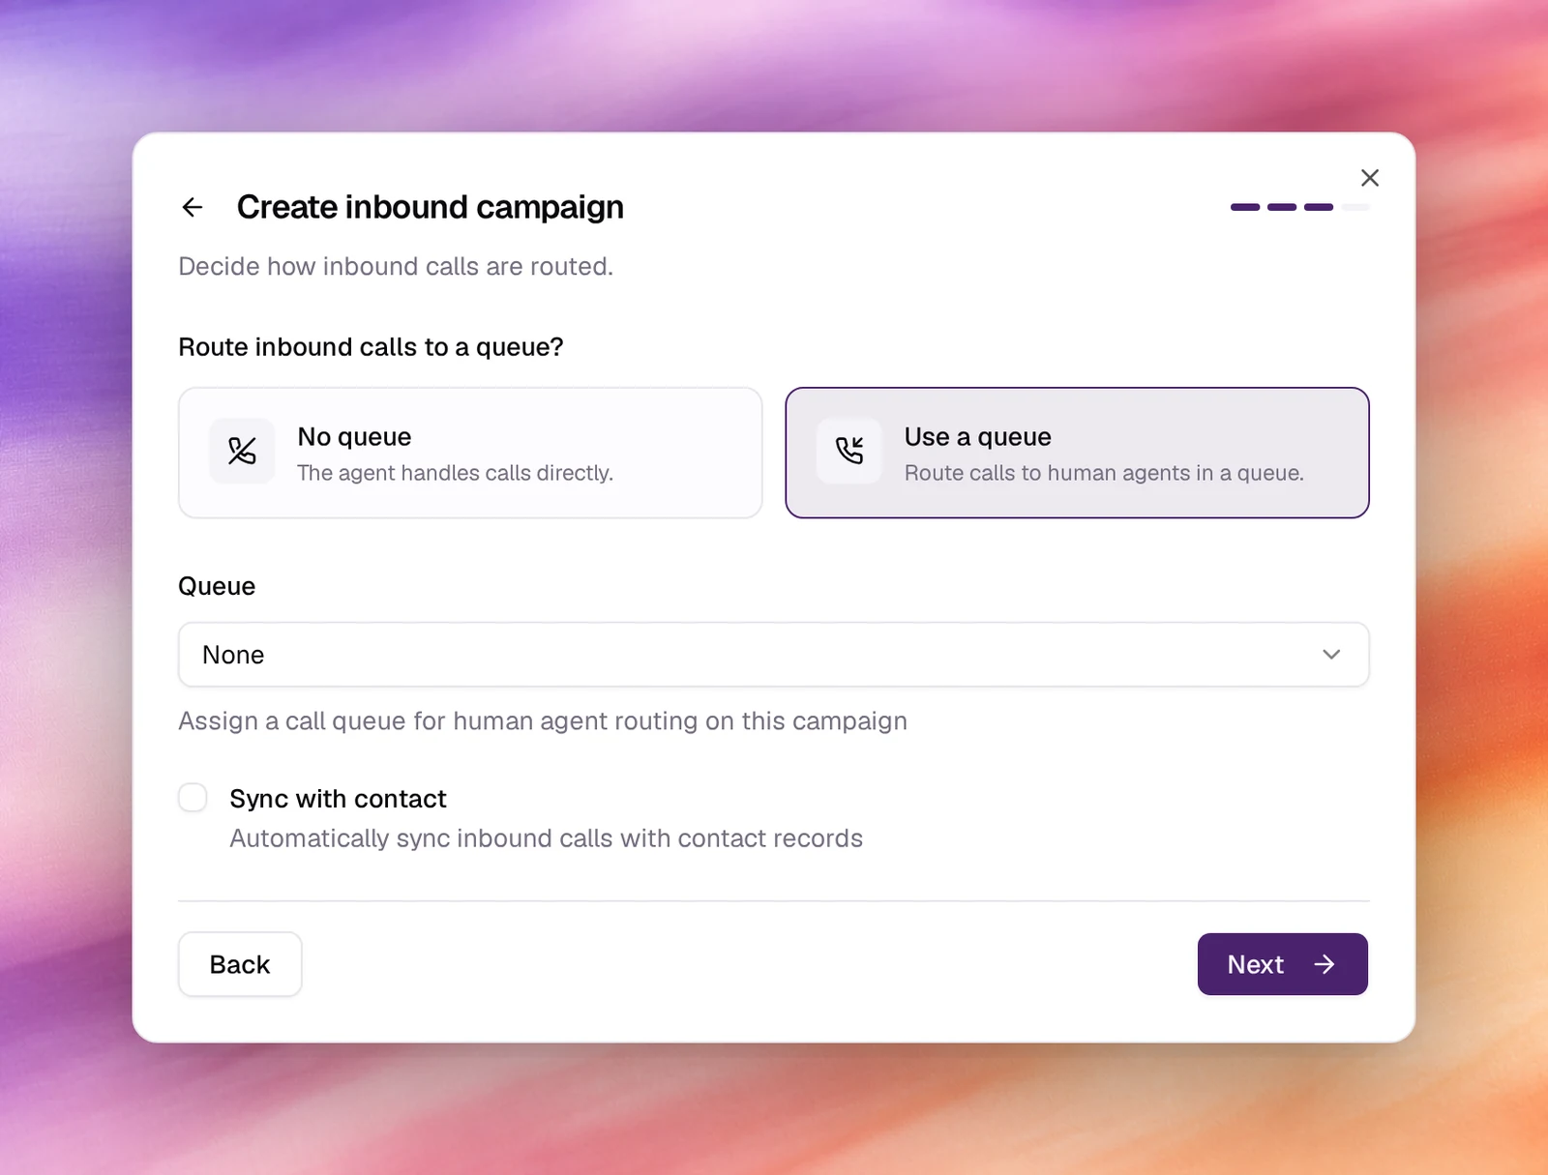Click the arrow icon inside Next button
Image resolution: width=1548 pixels, height=1175 pixels.
click(x=1325, y=964)
